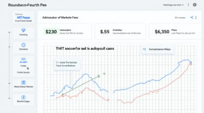Screen dimensions: 204x113
Task: Click the small icon in the Incroainence chart label
Action: coord(144,50)
